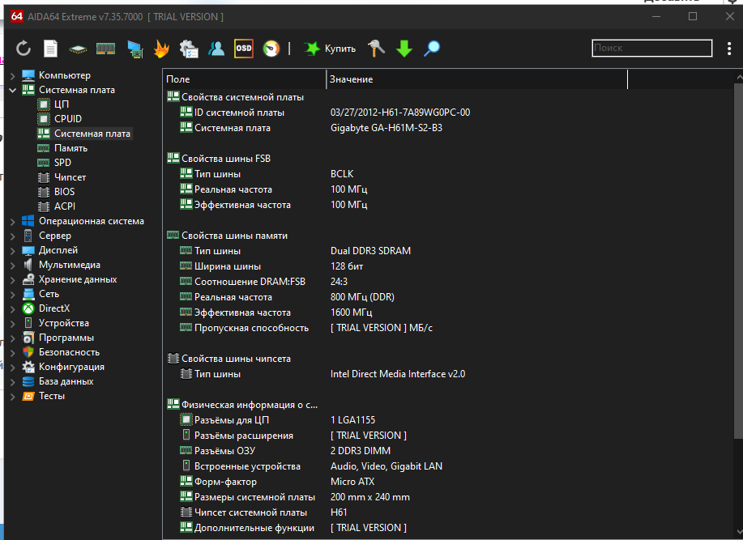Open the magnifier search icon
Viewport: 743px width, 540px height.
432,49
